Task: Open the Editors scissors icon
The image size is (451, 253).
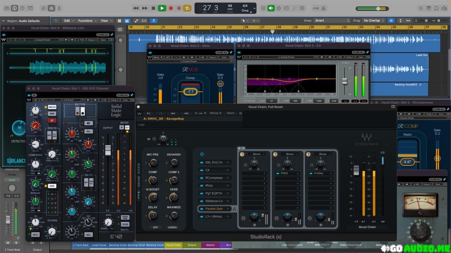Action: [x=59, y=8]
